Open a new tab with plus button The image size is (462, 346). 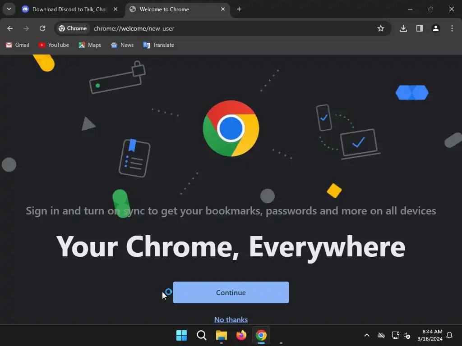(x=239, y=9)
